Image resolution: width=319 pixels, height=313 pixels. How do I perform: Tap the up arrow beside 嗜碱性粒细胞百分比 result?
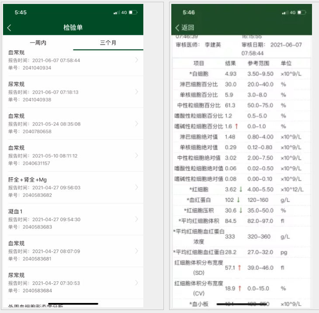[236, 127]
